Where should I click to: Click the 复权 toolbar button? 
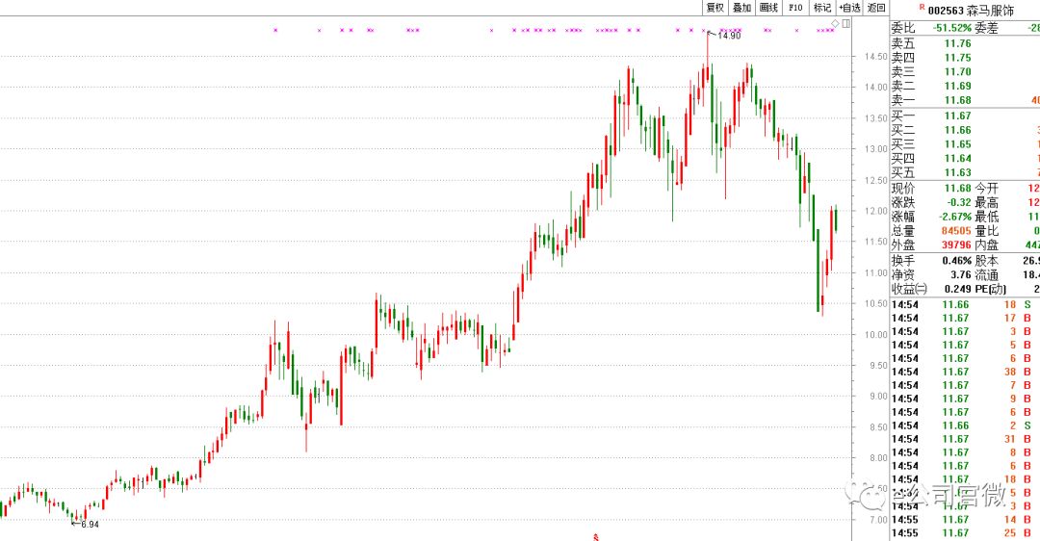tap(715, 8)
